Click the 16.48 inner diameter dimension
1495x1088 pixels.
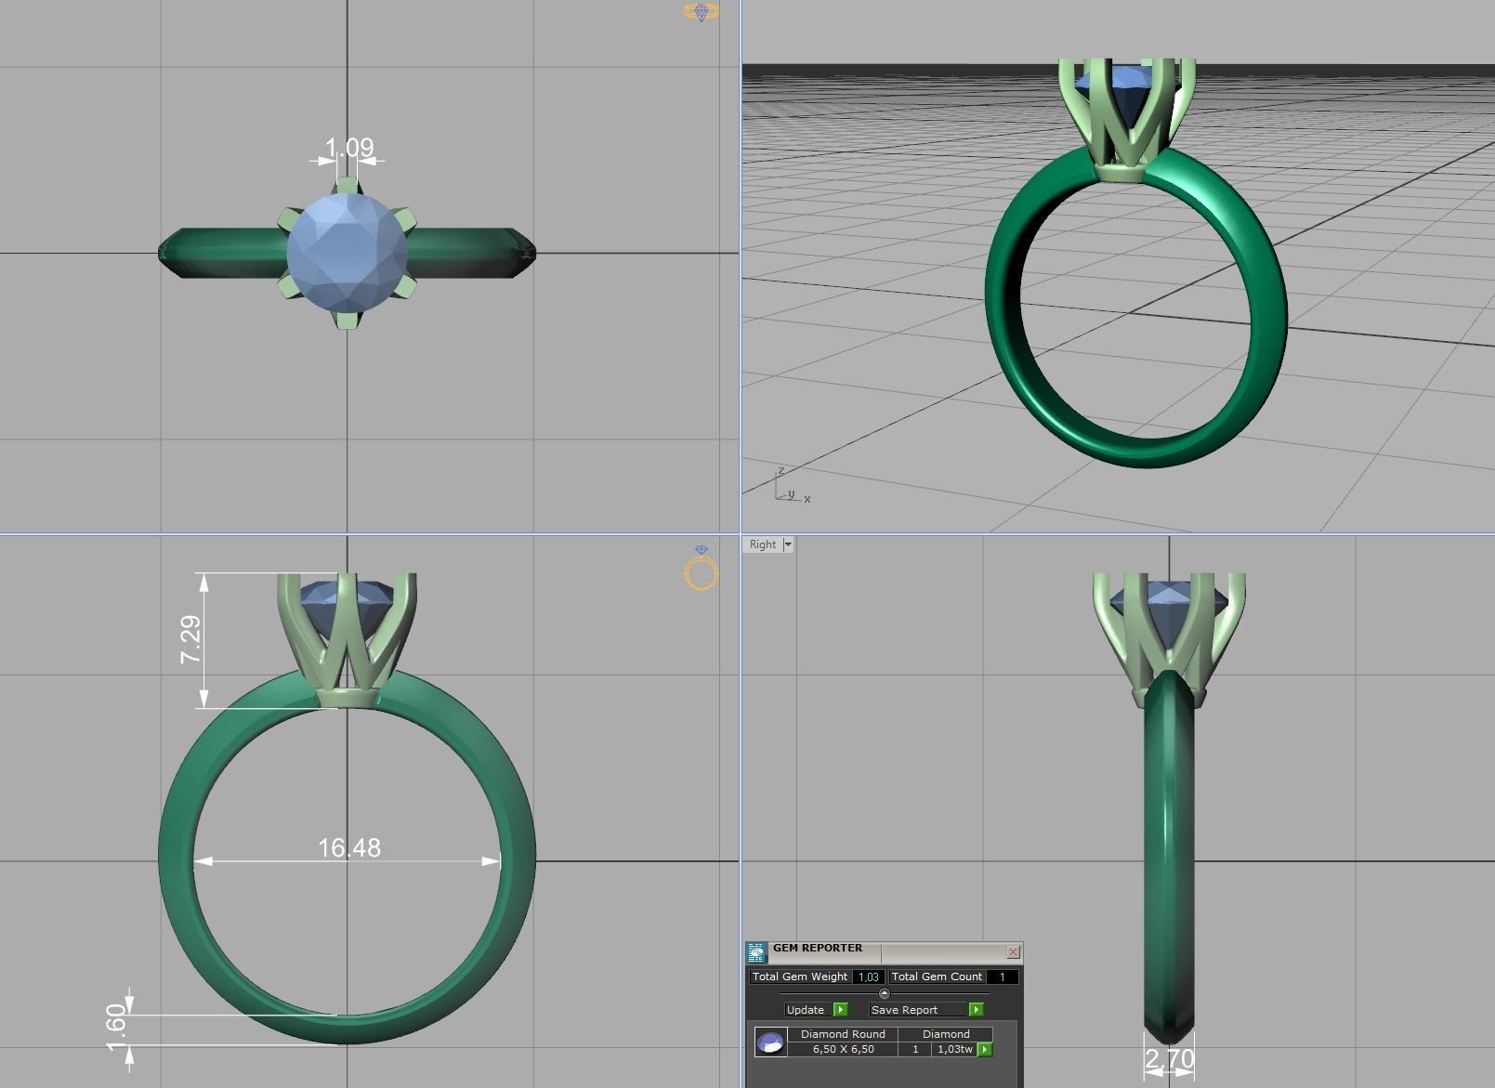349,847
